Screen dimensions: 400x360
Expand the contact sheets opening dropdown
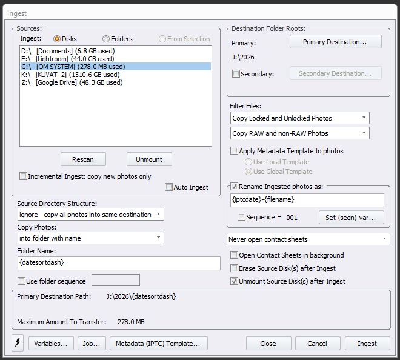(308, 239)
